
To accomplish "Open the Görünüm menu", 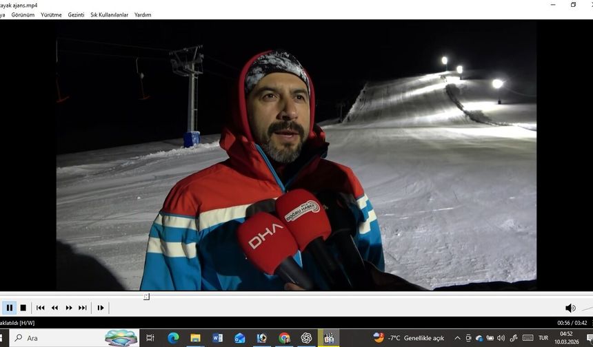I will [23, 14].
